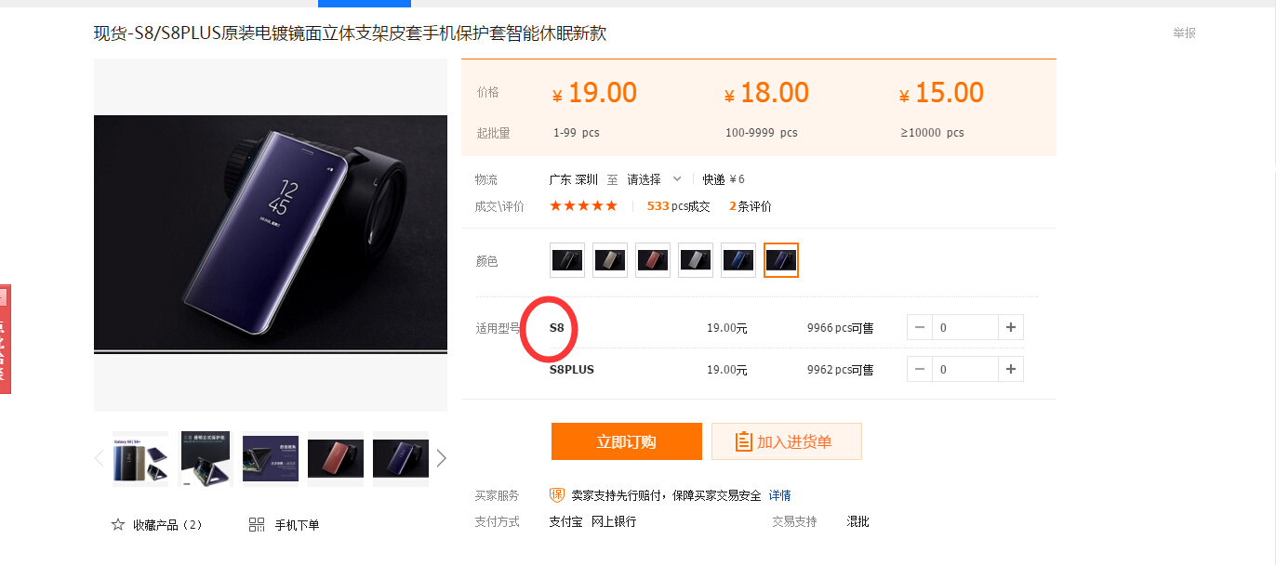
Task: Expand the 请选择 destination dropdown
Action: pyautogui.click(x=655, y=179)
